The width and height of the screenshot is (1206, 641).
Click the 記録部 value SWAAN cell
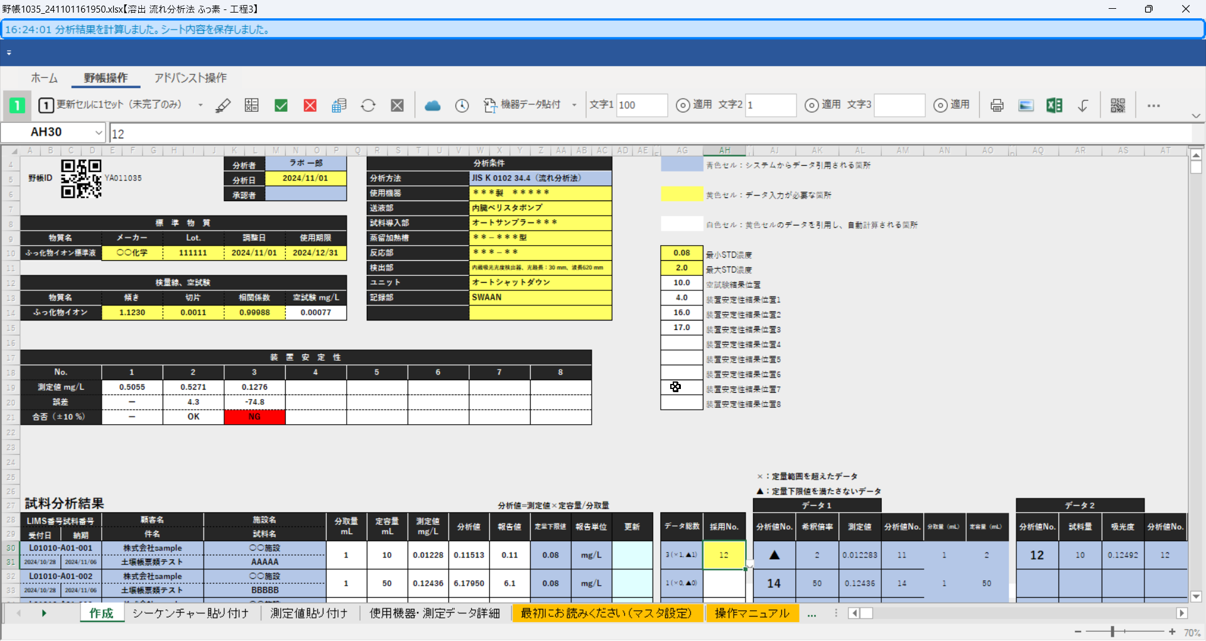point(540,298)
